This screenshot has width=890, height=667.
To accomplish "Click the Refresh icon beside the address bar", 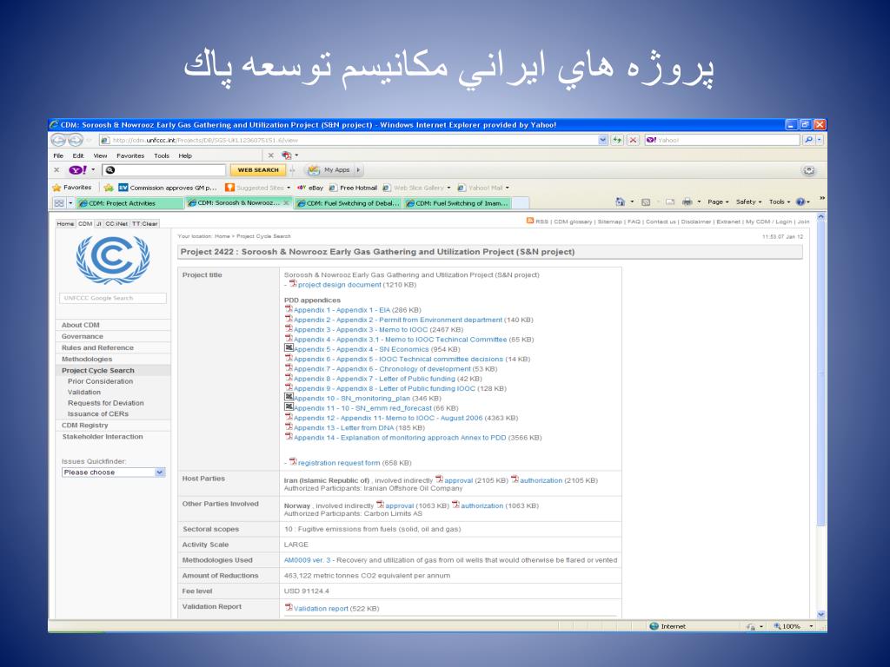I will coord(617,140).
